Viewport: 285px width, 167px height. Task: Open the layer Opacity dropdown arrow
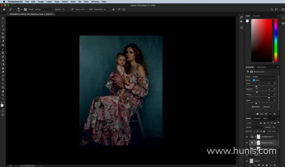278,127
